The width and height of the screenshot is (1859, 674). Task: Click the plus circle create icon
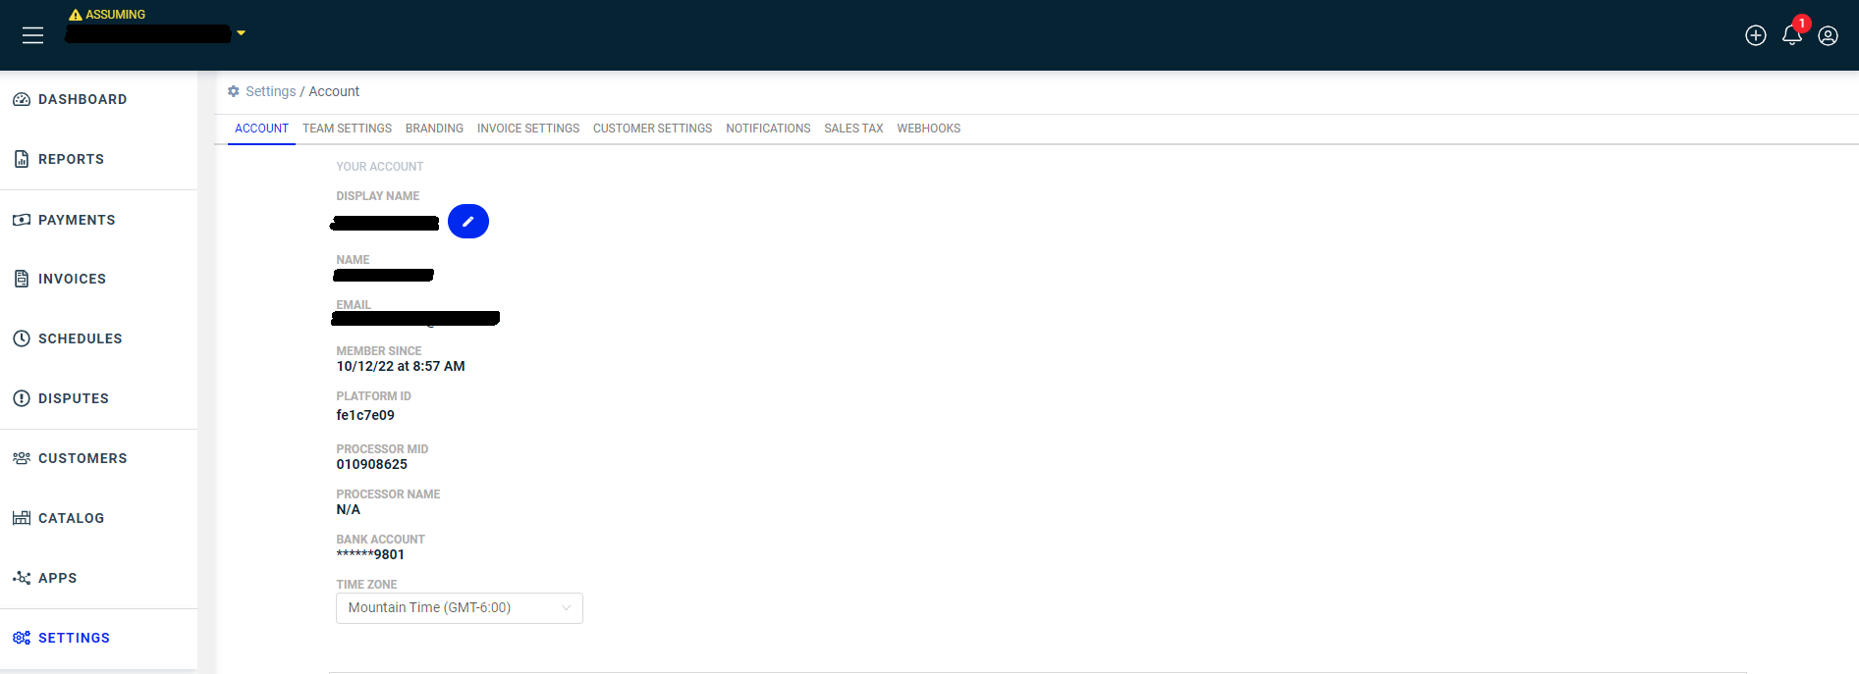pyautogui.click(x=1756, y=35)
